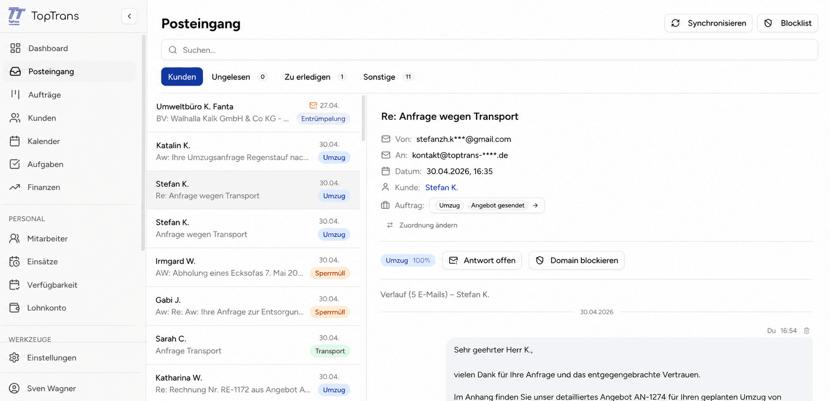Click Verlauf (5 E-Mails) heading
Image resolution: width=830 pixels, height=401 pixels.
pyautogui.click(x=435, y=294)
